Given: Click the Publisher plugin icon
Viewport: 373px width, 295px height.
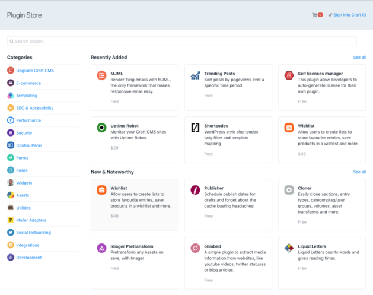Looking at the screenshot, I should tap(195, 190).
